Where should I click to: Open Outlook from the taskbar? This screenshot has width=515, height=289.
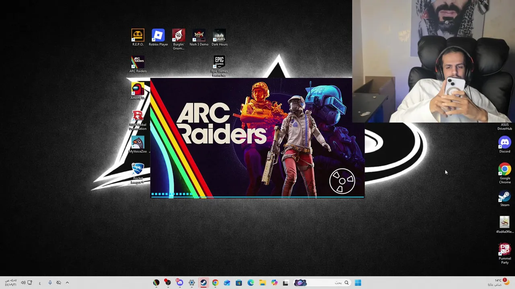227,283
